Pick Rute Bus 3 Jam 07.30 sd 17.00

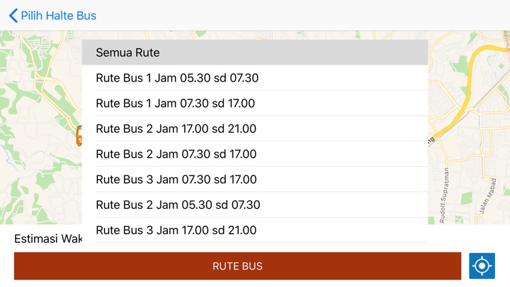[254, 180]
